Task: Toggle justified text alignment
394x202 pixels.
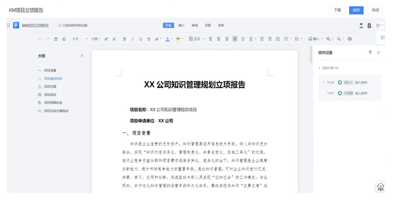Action: click(x=235, y=39)
